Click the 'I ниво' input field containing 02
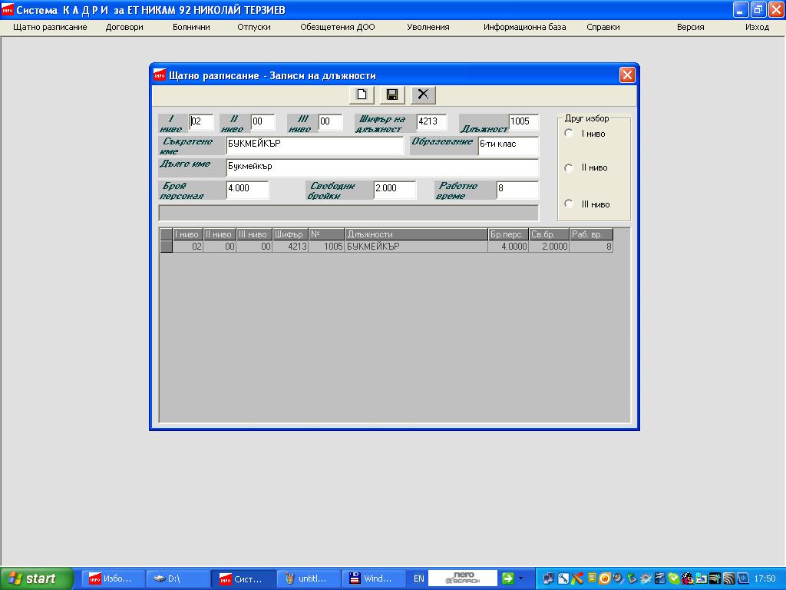The width and height of the screenshot is (786, 590). coord(201,121)
